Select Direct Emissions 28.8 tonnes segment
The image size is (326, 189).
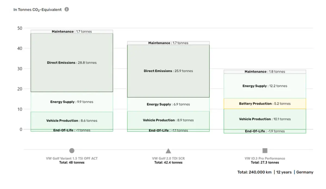[72, 63]
